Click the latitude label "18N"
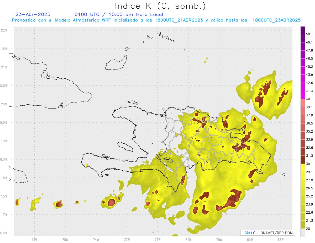The height and width of the screenshot is (243, 315). coord(4,178)
